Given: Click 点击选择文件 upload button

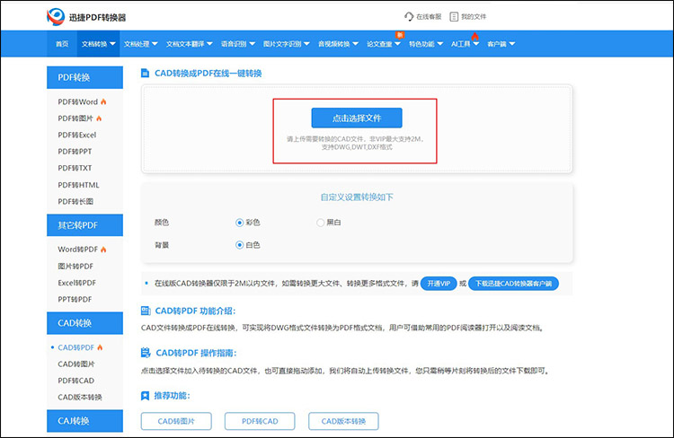Looking at the screenshot, I should (357, 118).
